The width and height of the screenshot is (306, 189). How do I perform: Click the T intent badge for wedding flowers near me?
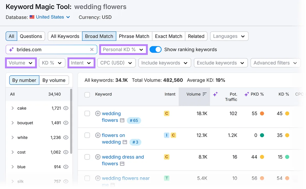point(167,178)
